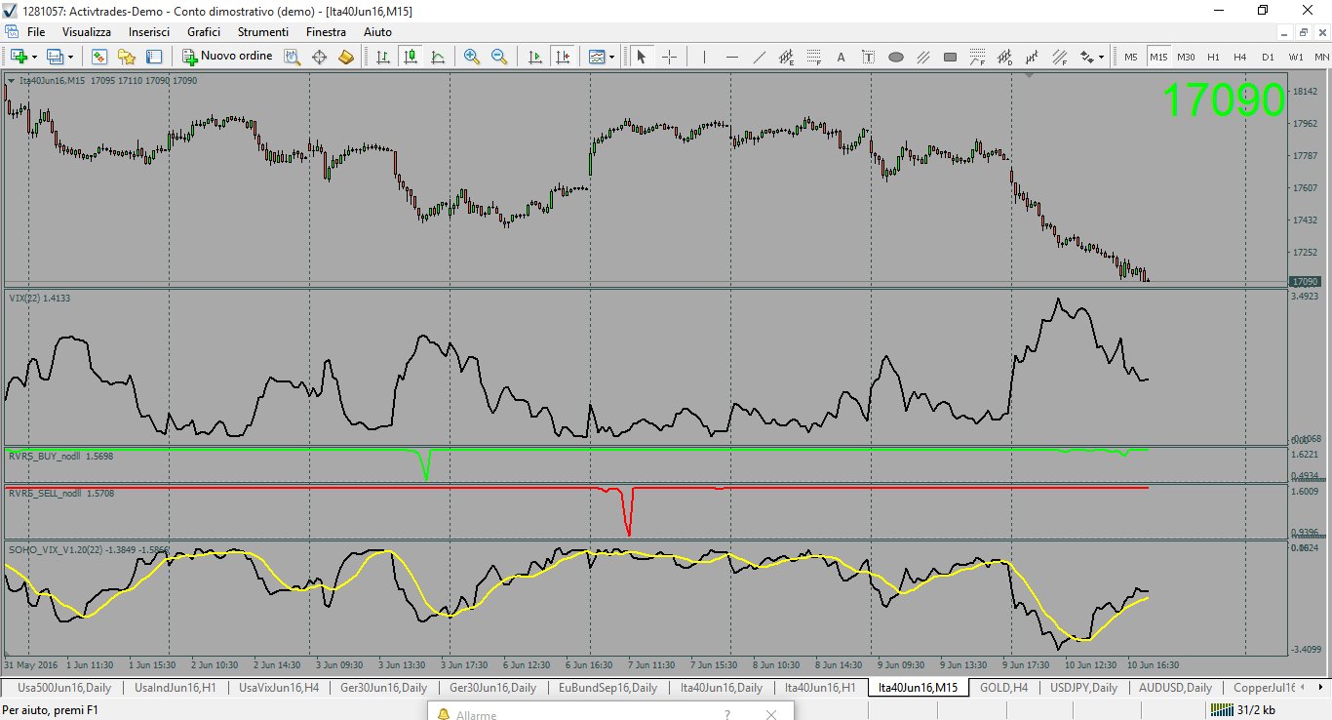Select the trendline drawing tool

[x=759, y=57]
